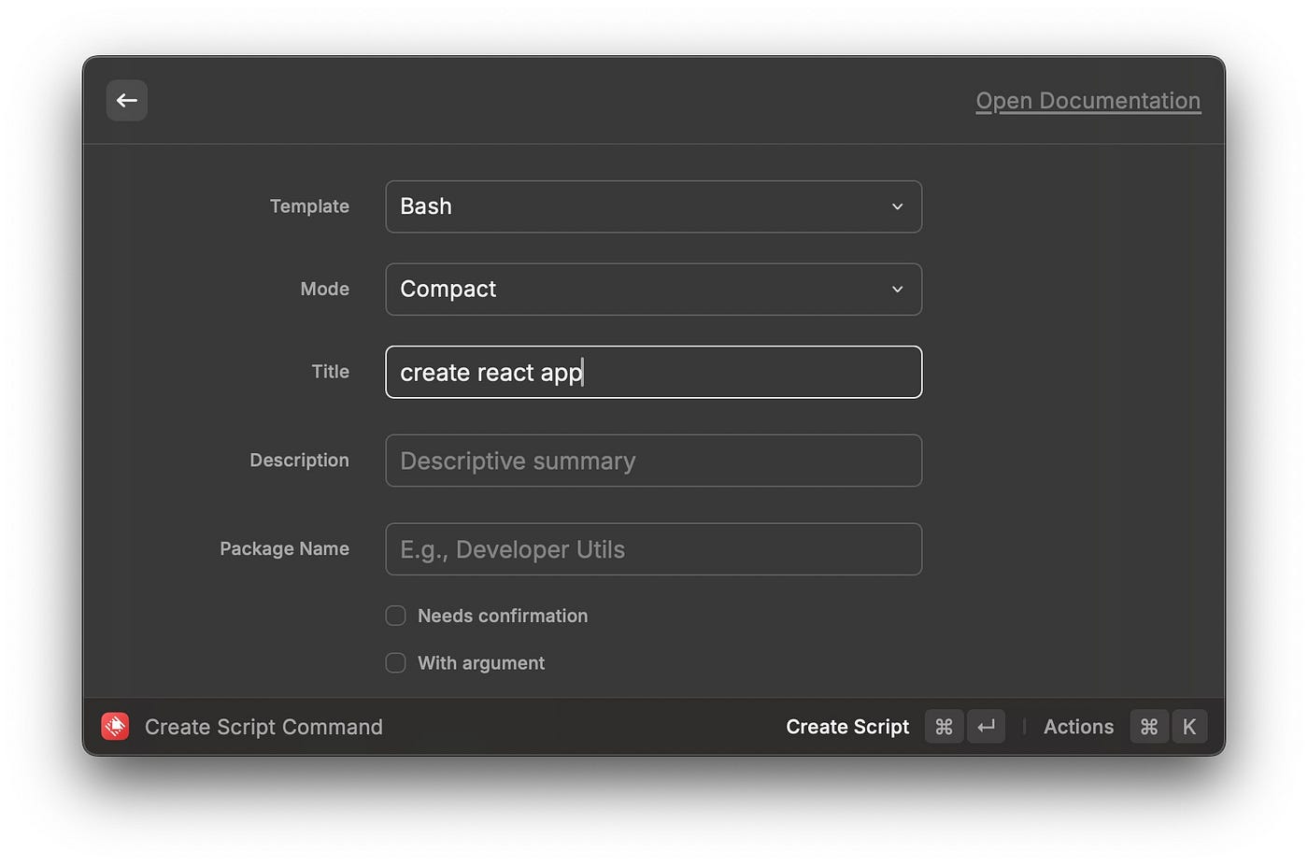1308x865 pixels.
Task: Click the Return key icon beside Create Script
Action: point(986,726)
